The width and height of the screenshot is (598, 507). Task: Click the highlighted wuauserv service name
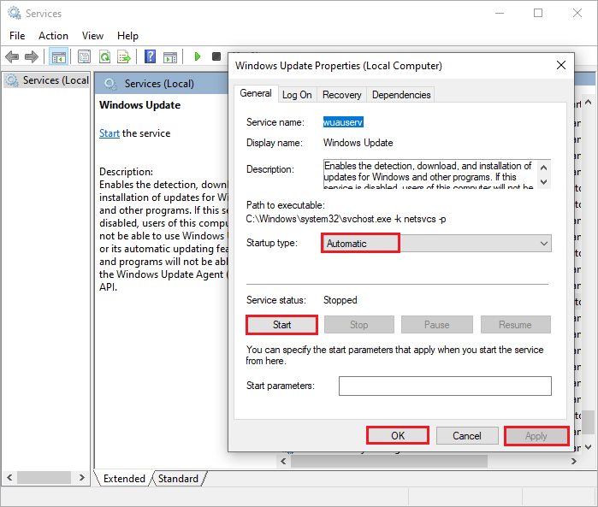(343, 122)
